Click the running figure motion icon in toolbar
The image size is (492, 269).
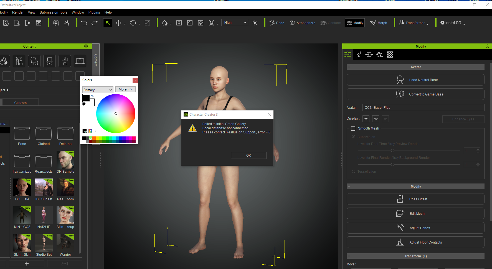(x=67, y=23)
